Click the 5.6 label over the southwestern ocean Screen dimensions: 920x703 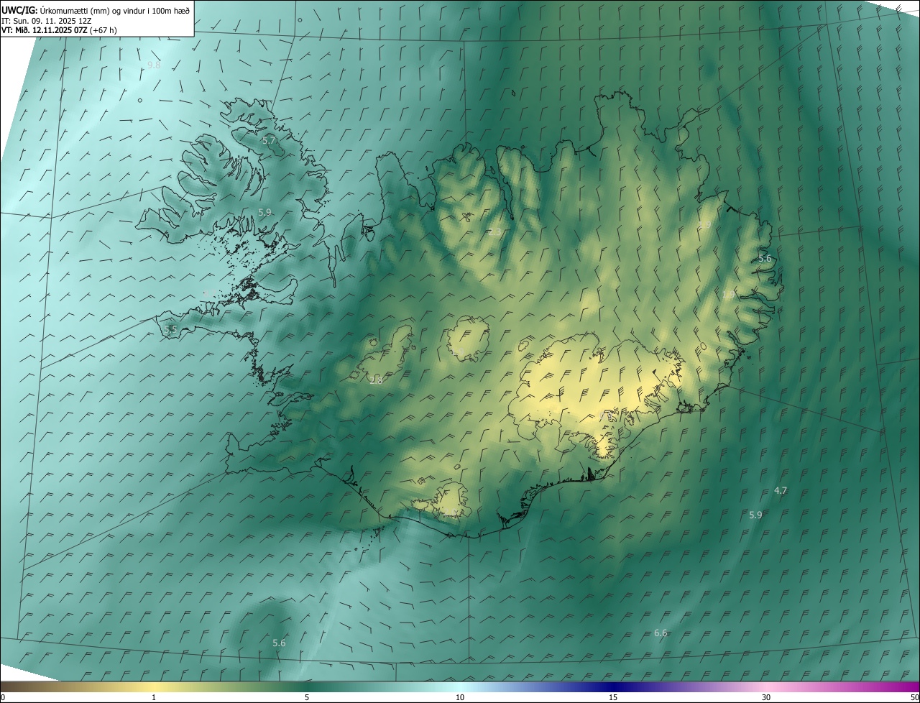[x=279, y=643]
